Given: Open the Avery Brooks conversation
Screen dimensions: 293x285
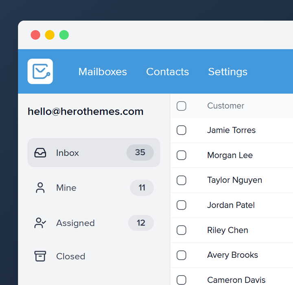Looking at the screenshot, I should coord(232,255).
